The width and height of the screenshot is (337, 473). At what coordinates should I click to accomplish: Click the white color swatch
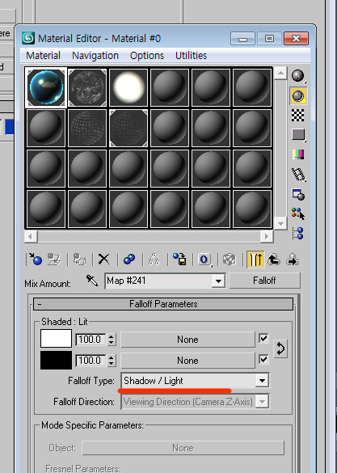click(56, 339)
